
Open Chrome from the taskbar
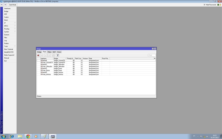point(28,136)
